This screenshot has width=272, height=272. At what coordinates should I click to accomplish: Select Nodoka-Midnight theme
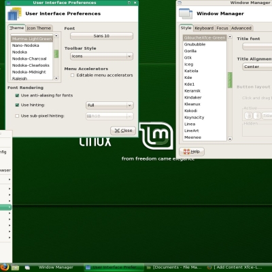click(32, 72)
